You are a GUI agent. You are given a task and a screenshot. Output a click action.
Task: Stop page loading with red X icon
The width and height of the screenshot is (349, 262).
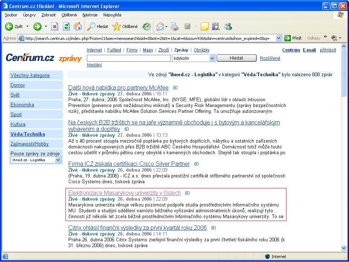tap(55, 26)
